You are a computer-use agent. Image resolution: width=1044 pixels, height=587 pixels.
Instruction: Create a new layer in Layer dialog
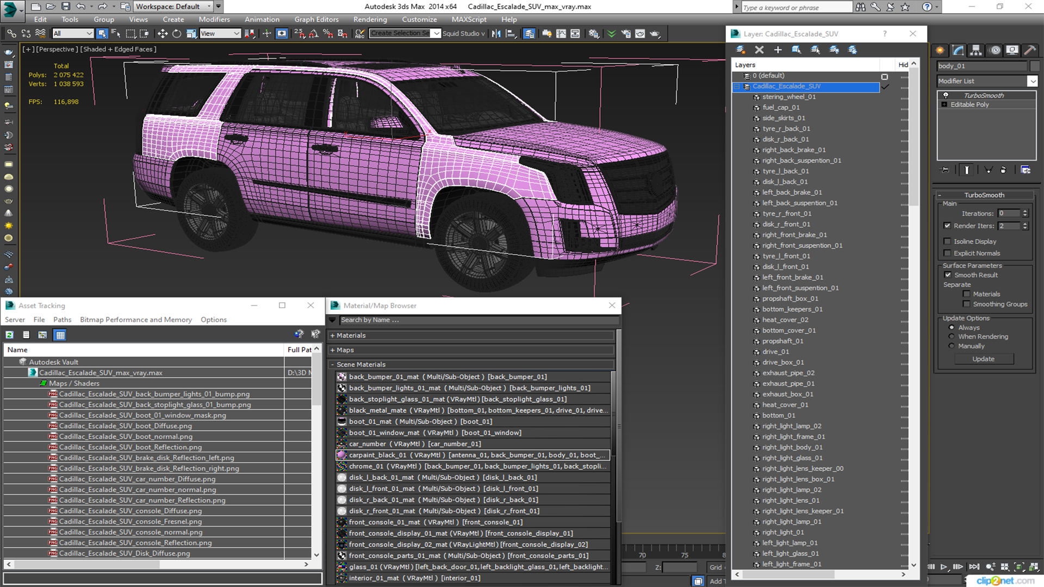point(741,49)
